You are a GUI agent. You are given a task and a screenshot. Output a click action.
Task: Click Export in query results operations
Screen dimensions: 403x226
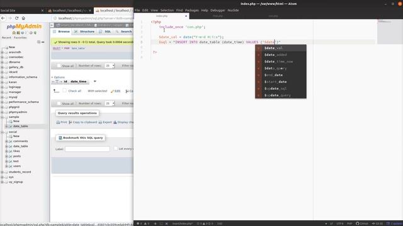click(x=105, y=122)
